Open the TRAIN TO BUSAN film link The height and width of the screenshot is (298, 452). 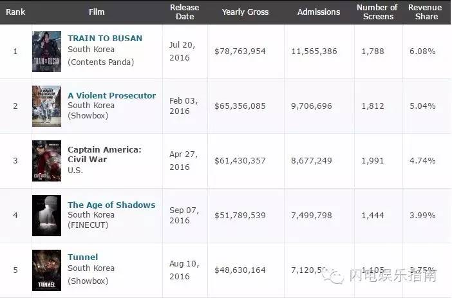point(105,38)
